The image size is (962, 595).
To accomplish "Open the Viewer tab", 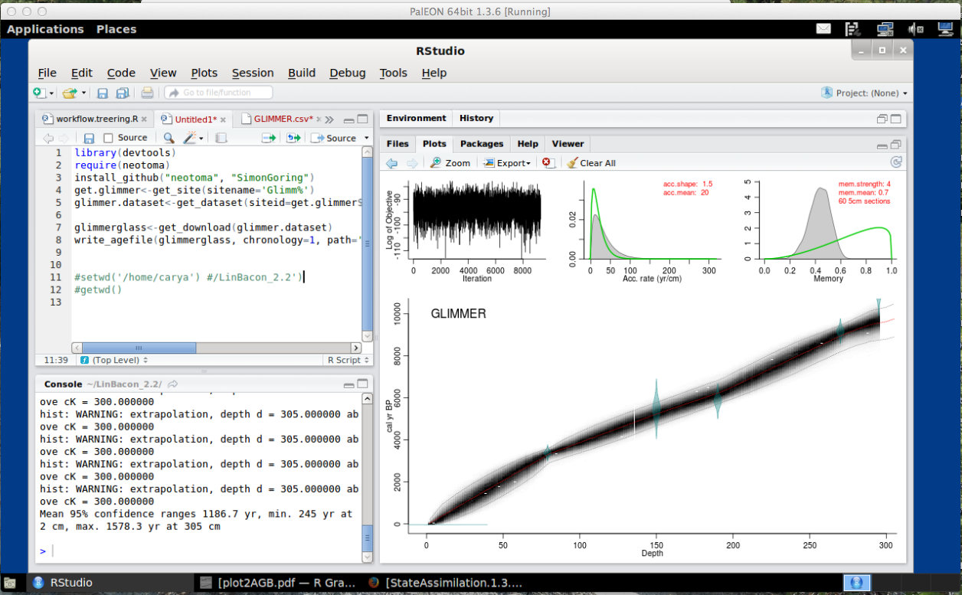I will [x=568, y=143].
